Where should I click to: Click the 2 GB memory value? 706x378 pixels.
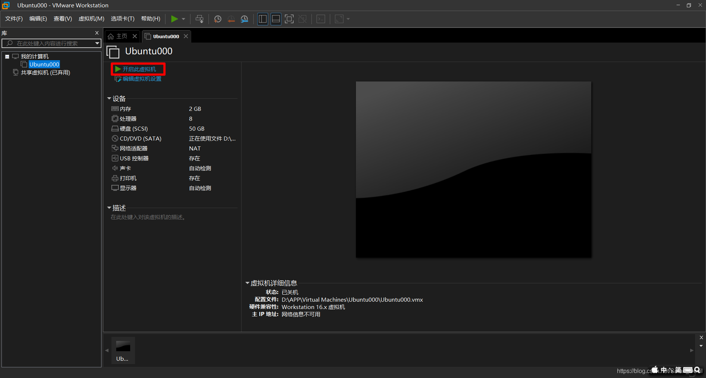click(195, 109)
